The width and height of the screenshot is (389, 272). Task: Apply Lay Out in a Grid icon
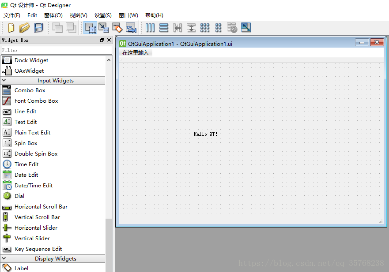(x=205, y=28)
